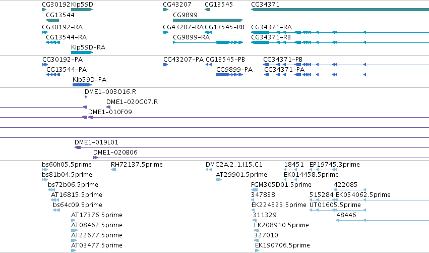Click the AT22677.5prime EST label
Viewport: 429px width, 253px height.
tap(97, 235)
